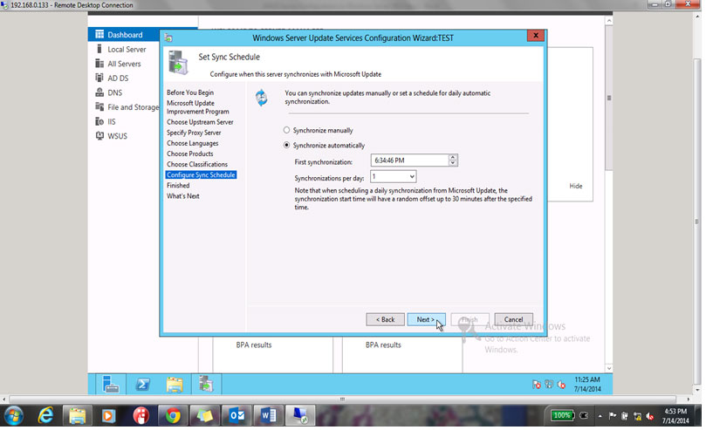Open media player on local taskbar
The height and width of the screenshot is (430, 706).
(108, 415)
